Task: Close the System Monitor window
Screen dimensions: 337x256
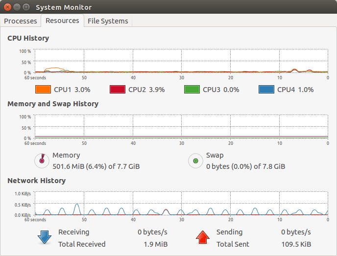Action: pos(7,7)
